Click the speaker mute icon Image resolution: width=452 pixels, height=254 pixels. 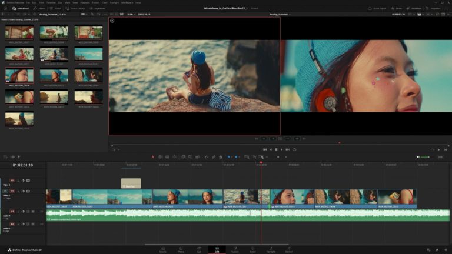[x=418, y=157]
